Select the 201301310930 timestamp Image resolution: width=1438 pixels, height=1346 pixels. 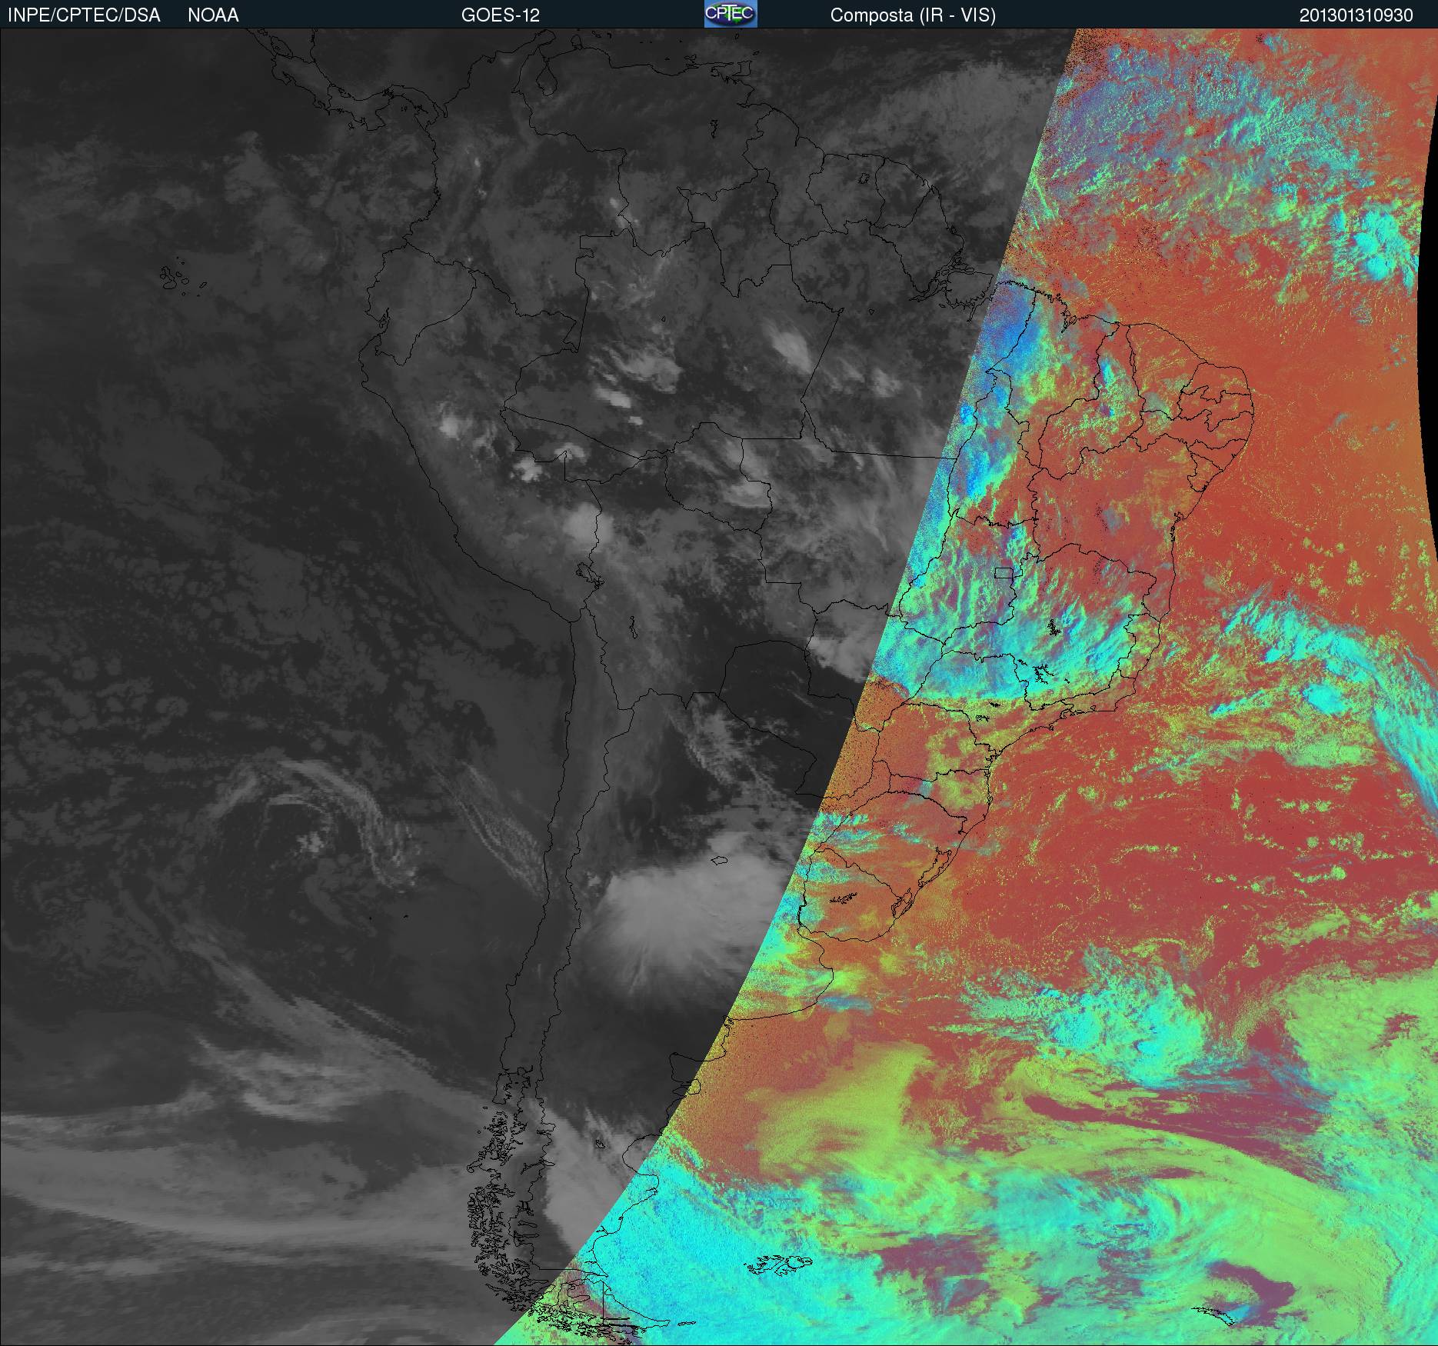click(x=1356, y=15)
